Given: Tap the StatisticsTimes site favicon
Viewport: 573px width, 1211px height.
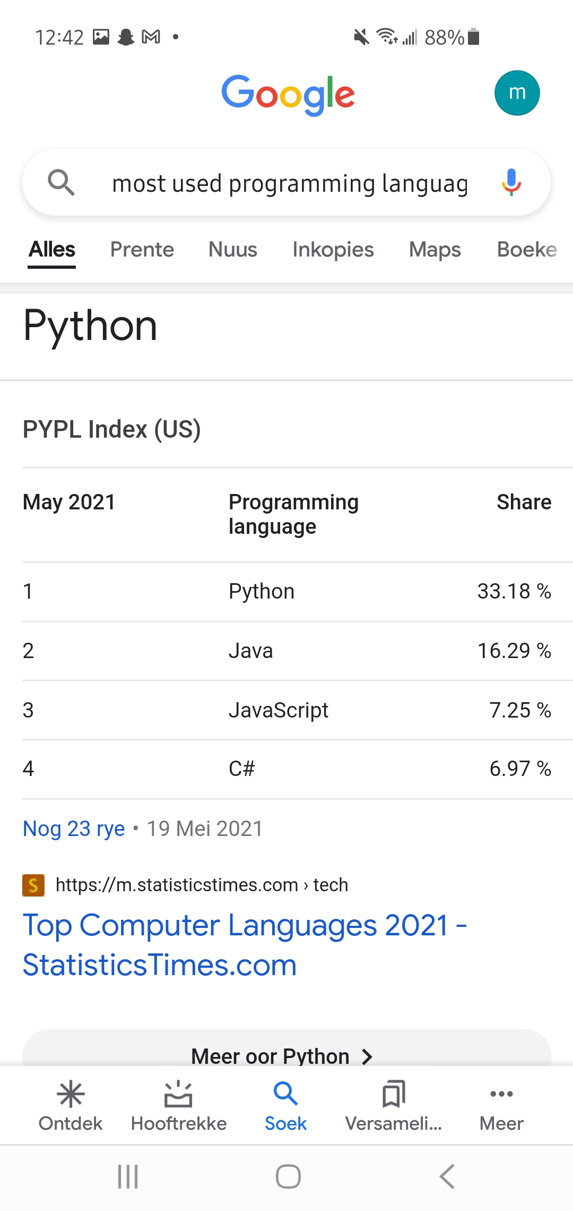Looking at the screenshot, I should 33,885.
